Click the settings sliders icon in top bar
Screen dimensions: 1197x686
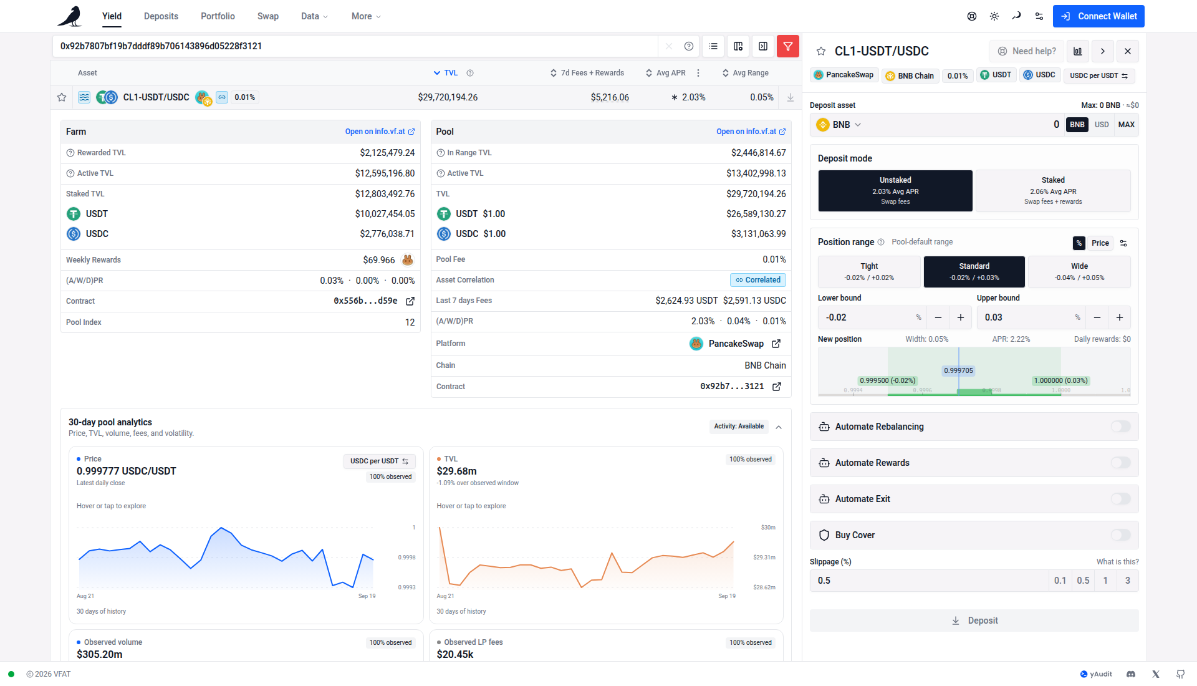[1039, 16]
